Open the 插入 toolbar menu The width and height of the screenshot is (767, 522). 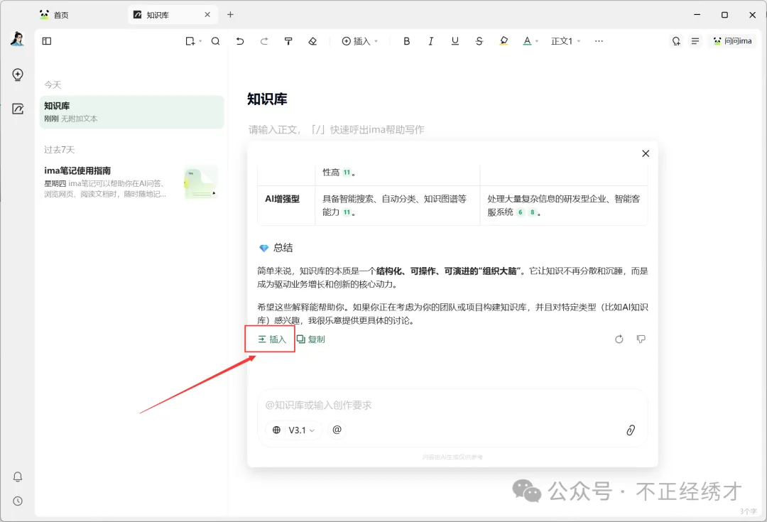(360, 41)
